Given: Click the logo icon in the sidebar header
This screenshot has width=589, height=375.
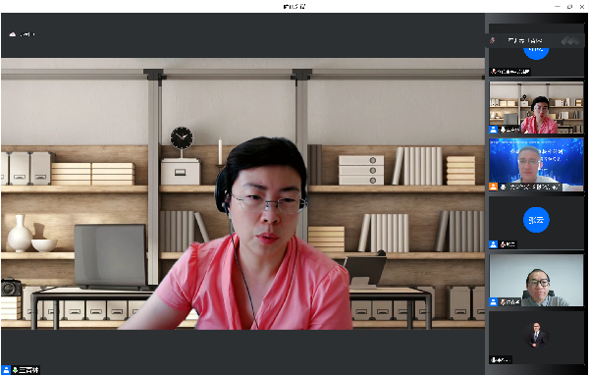Looking at the screenshot, I should 570,40.
